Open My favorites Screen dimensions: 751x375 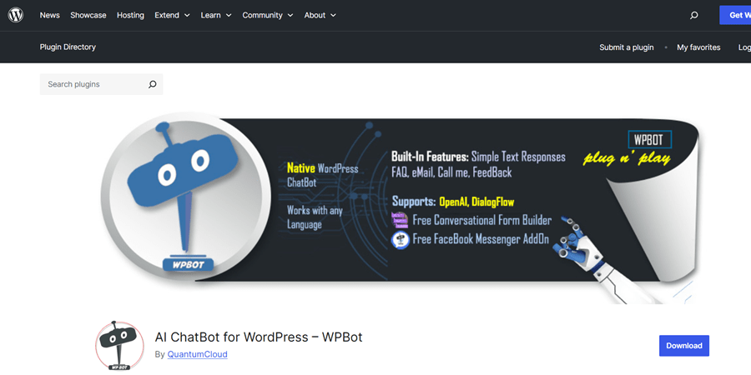tap(698, 47)
